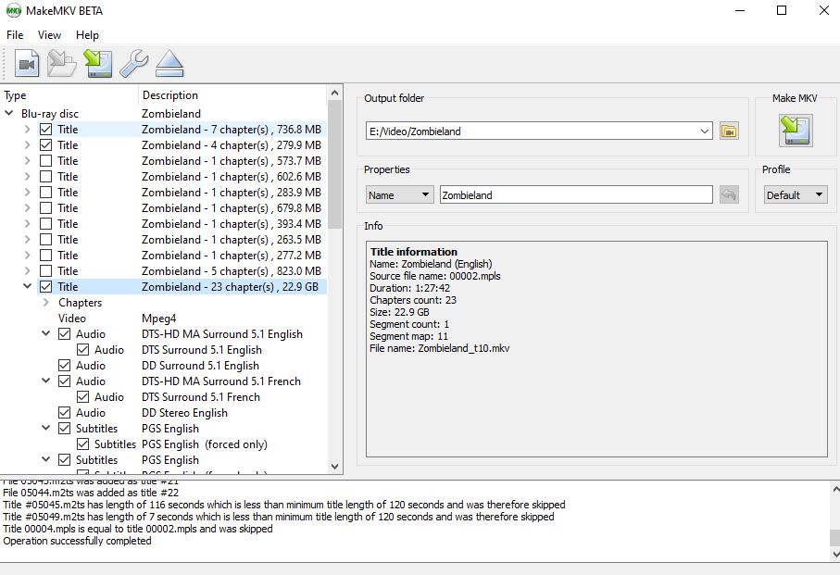This screenshot has width=840, height=575.
Task: Click 'Operation successfully completed' log line
Action: click(77, 541)
